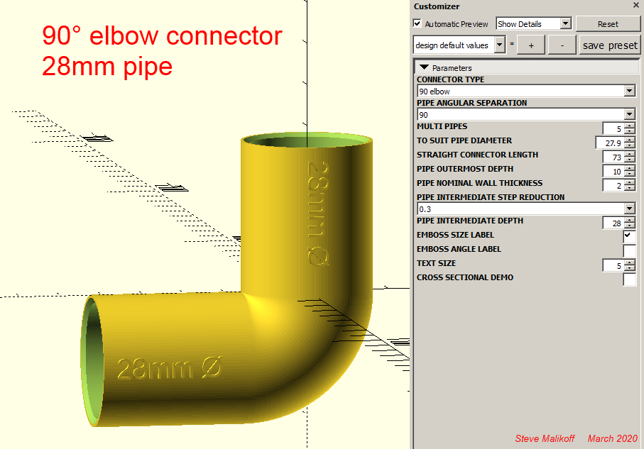Enable the Cross Sectional Demo checkbox
644x449 pixels.
[630, 278]
